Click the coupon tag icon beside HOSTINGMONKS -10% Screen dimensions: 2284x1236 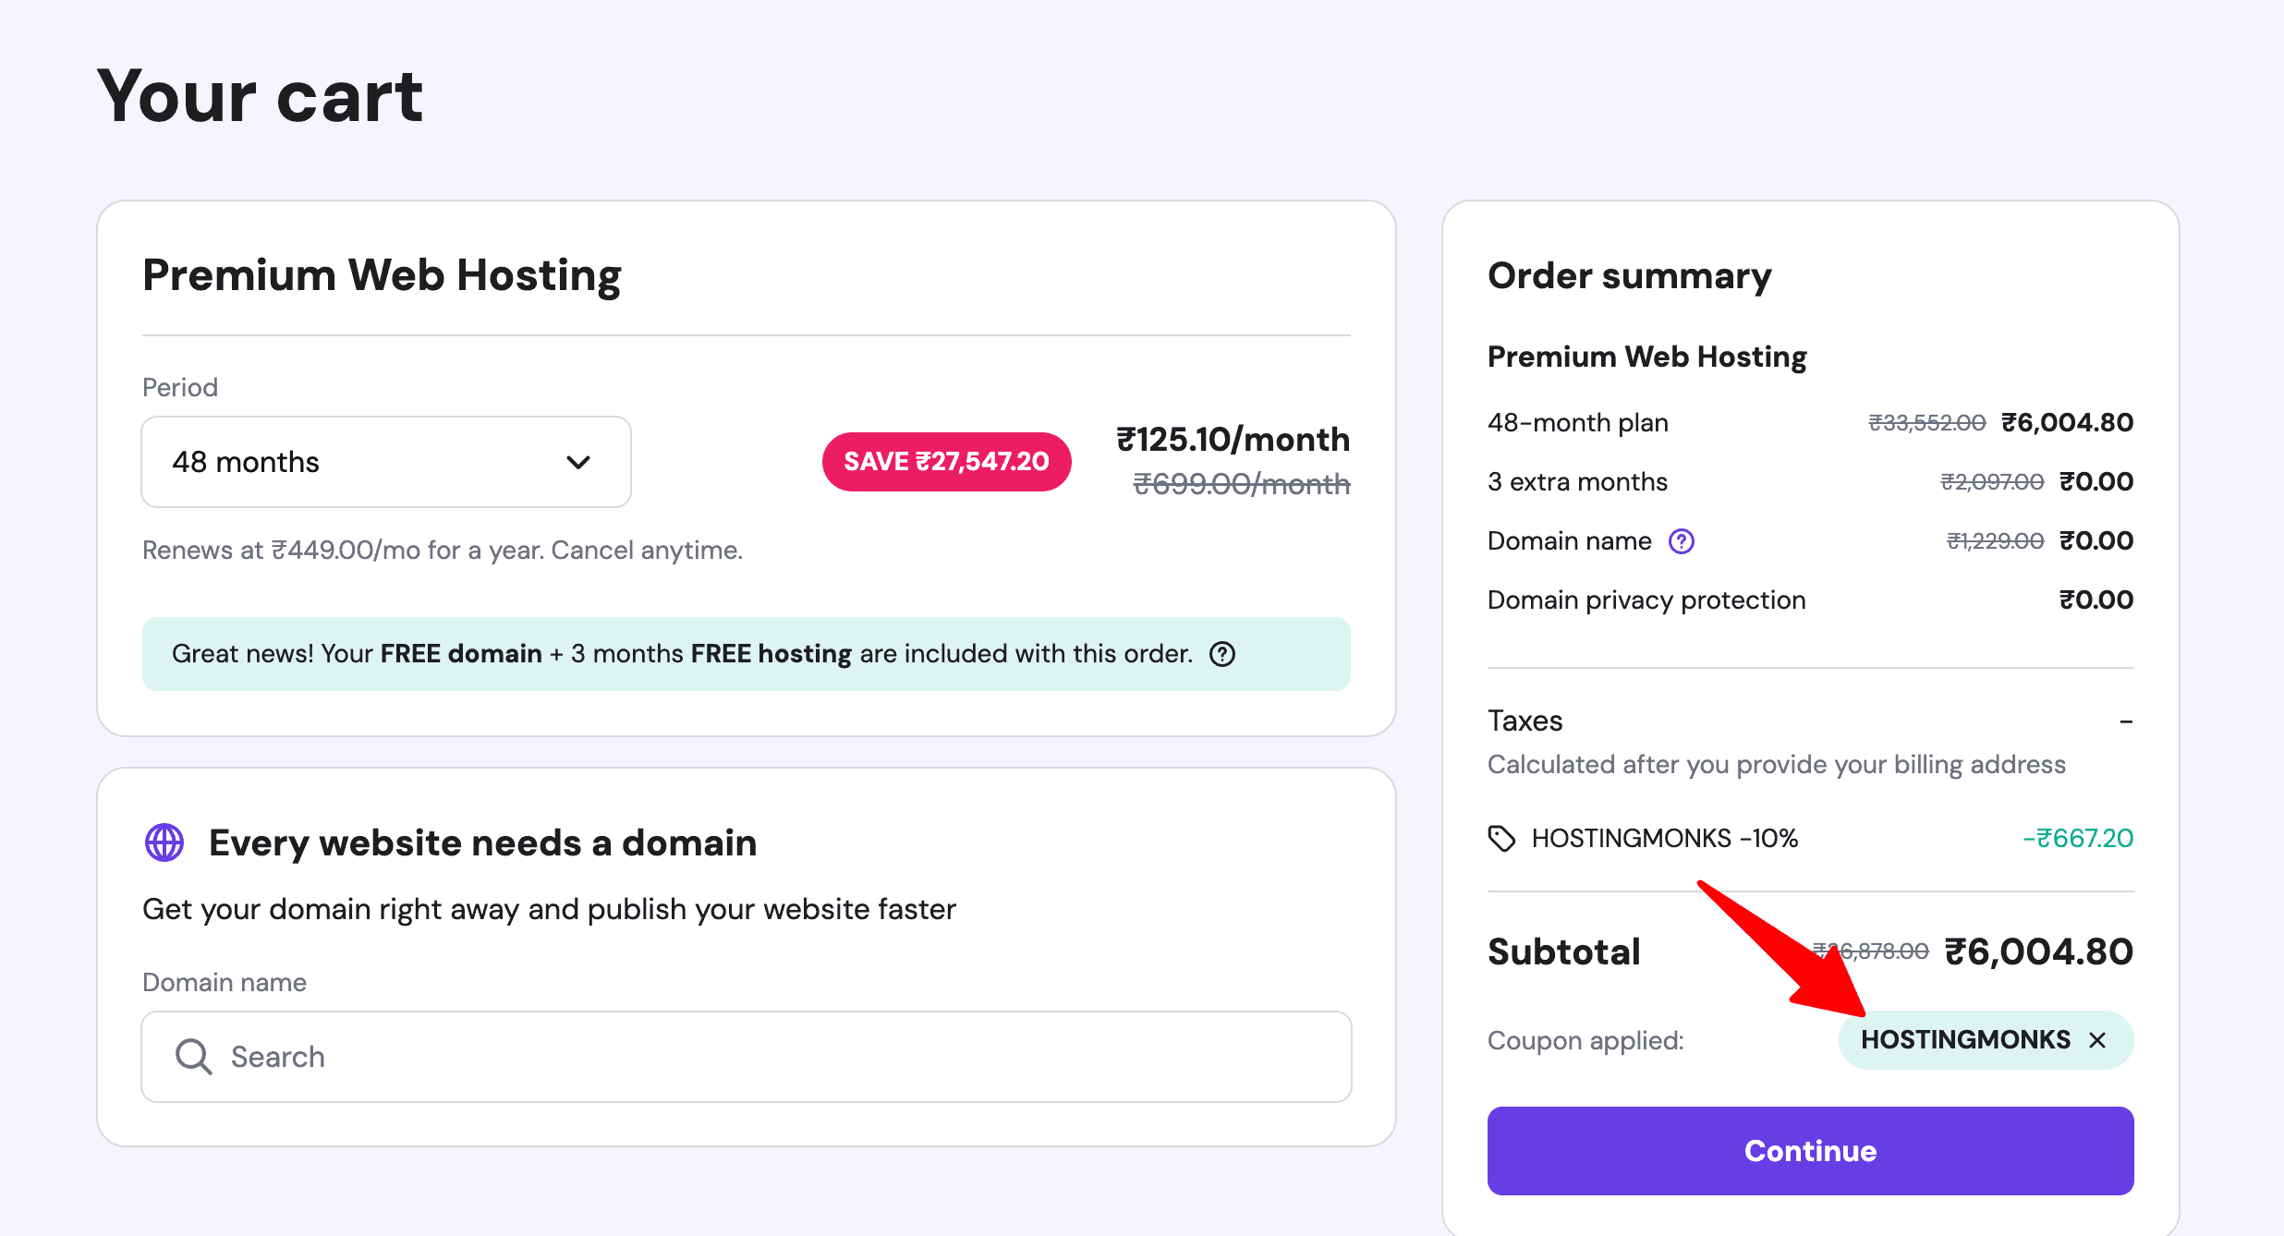click(x=1501, y=839)
